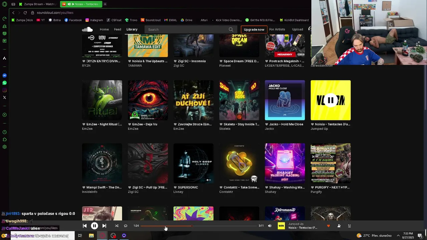The height and width of the screenshot is (240, 427).
Task: Open WhatsApp in the sidebar
Action: tap(4, 83)
